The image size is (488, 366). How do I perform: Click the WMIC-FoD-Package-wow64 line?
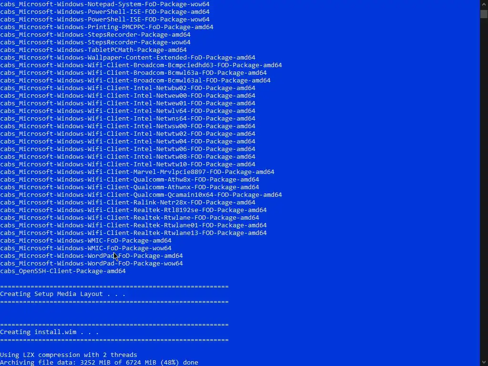pos(86,248)
